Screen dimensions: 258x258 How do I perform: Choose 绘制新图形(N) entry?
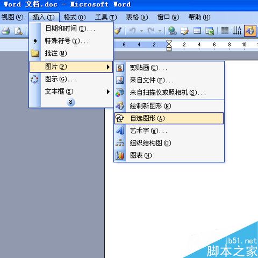pyautogui.click(x=169, y=106)
